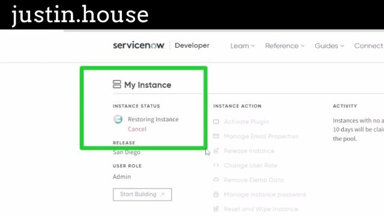Viewport: 384px width, 216px height.
Task: Open Manage instance password
Action: [x=265, y=194]
